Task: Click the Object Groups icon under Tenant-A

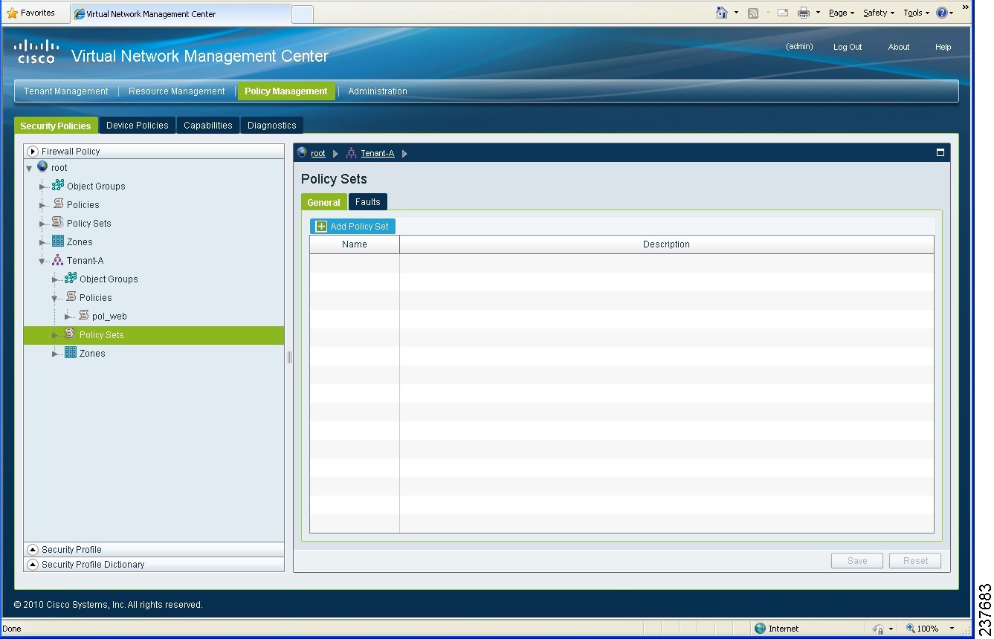Action: (x=69, y=279)
